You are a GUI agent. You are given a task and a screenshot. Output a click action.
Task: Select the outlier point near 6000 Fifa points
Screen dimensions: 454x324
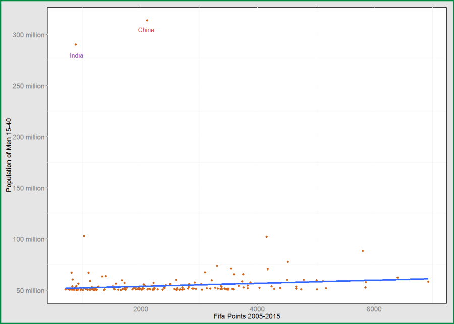coord(363,251)
